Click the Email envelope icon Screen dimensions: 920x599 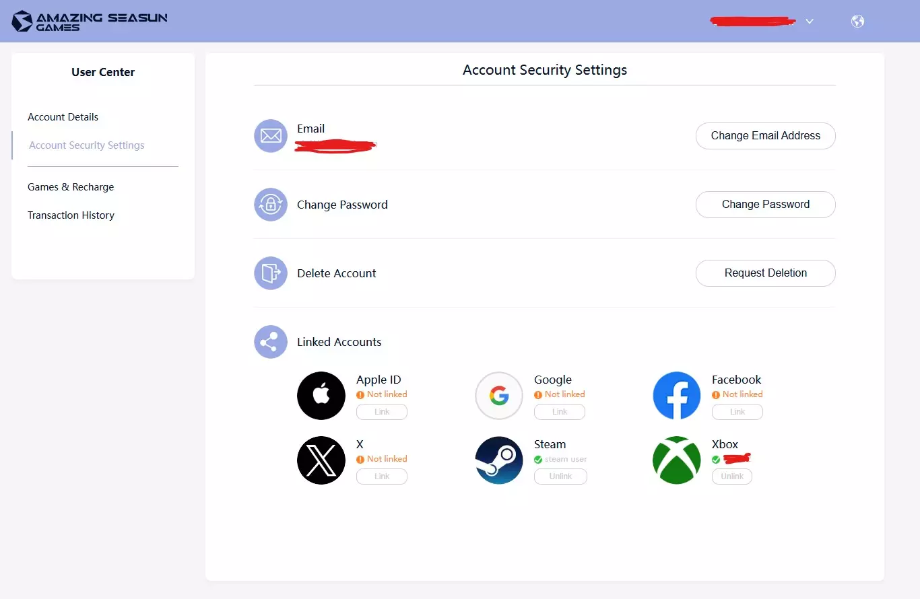tap(271, 136)
